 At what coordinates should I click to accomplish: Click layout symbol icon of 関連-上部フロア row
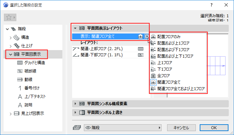tap(141, 49)
